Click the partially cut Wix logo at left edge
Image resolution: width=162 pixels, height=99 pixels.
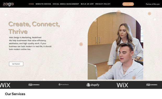pyautogui.click(x=5, y=85)
